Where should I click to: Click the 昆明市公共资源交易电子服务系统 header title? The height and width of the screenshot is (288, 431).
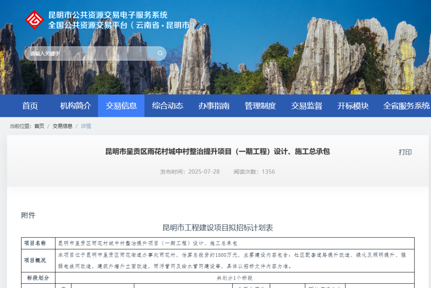(x=108, y=16)
